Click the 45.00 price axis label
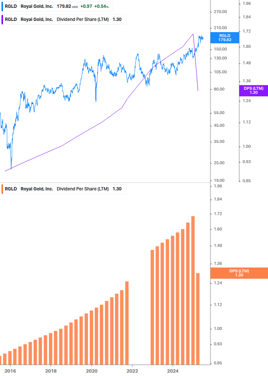268x376 pixels. coord(219,125)
